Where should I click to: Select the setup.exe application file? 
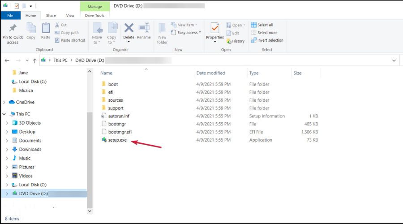[x=117, y=140]
